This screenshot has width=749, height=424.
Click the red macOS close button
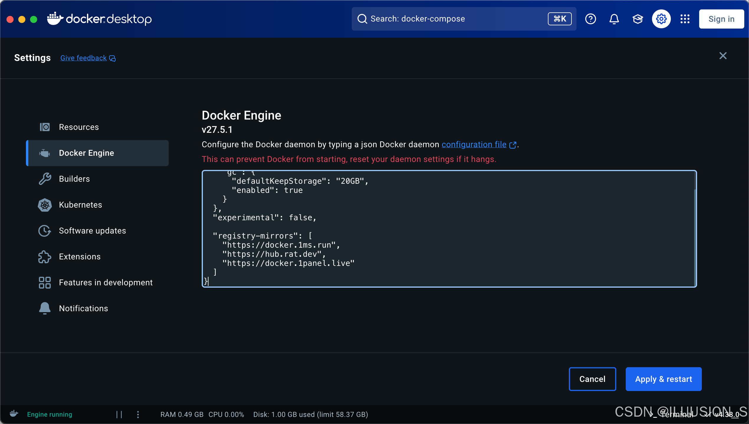point(10,19)
